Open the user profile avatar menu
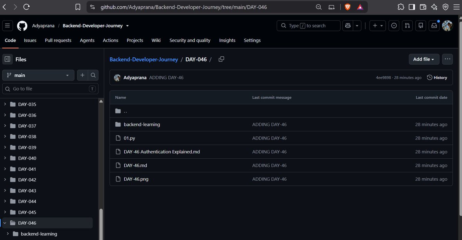462x240 pixels. click(447, 26)
